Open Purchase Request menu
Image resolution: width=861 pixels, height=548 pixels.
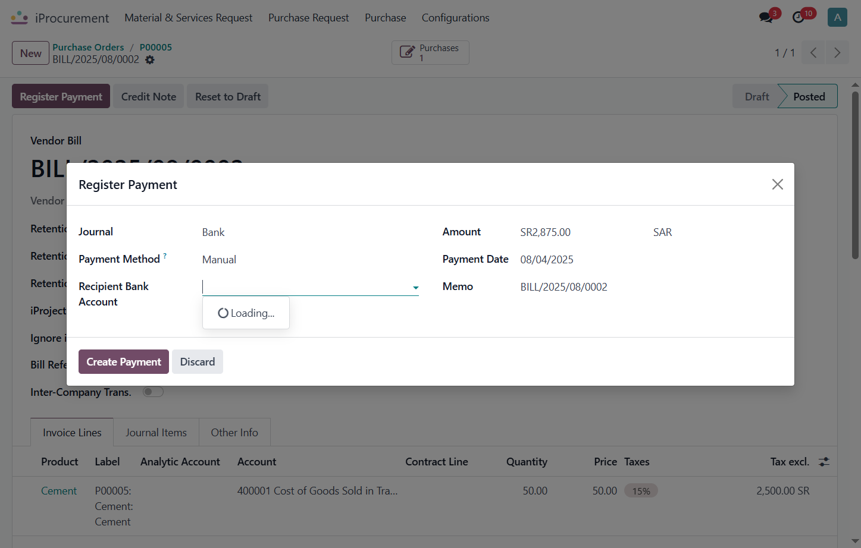tap(308, 18)
